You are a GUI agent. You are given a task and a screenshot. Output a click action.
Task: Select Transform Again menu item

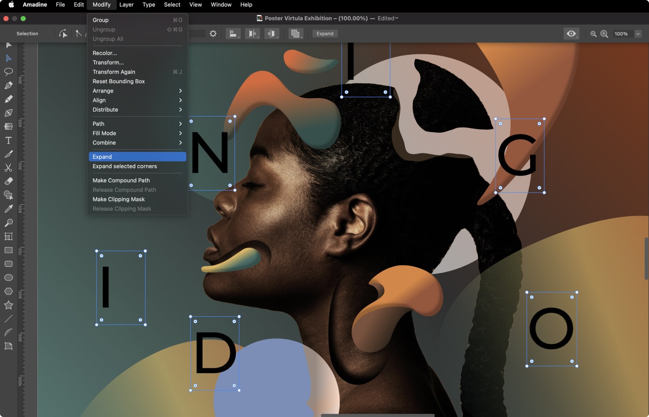point(137,72)
